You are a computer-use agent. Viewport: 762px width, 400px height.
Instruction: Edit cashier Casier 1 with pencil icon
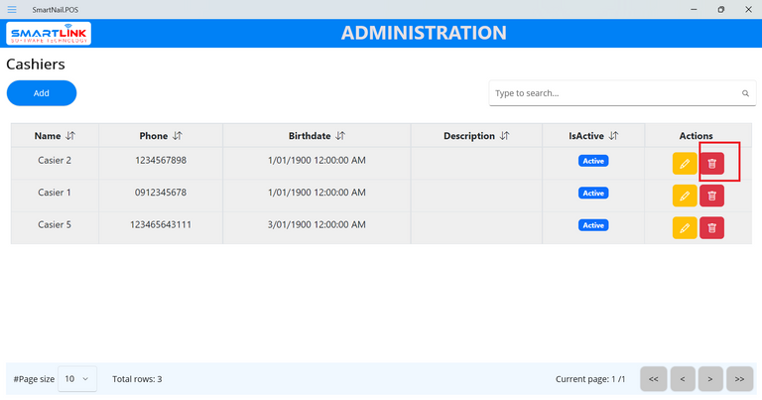(685, 196)
